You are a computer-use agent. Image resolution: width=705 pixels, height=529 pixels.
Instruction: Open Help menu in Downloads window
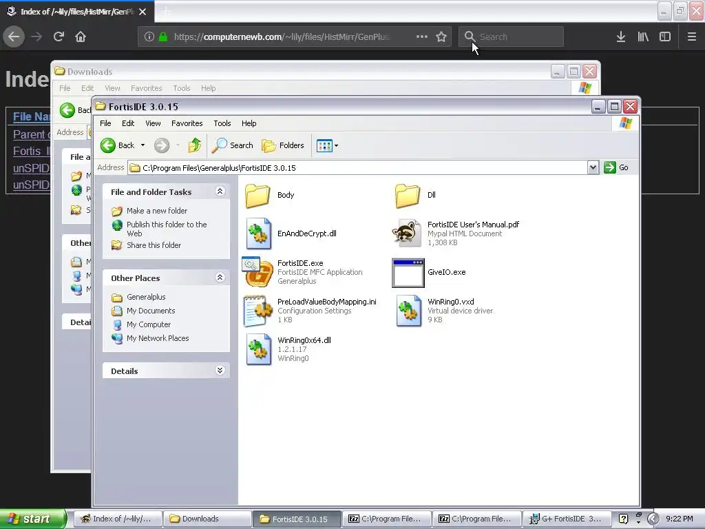208,88
